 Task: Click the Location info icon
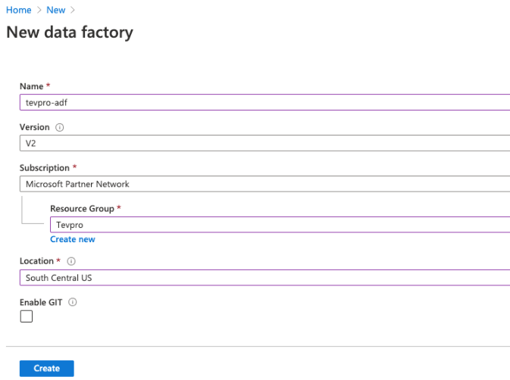tap(71, 261)
